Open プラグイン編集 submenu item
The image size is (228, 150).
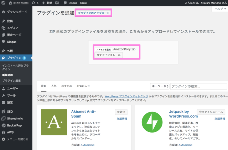11,81
